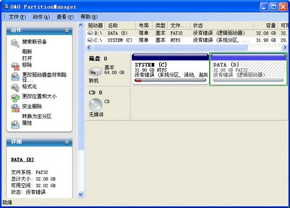
Task: Click the 转换为主分区 action link
Action: coord(37,116)
